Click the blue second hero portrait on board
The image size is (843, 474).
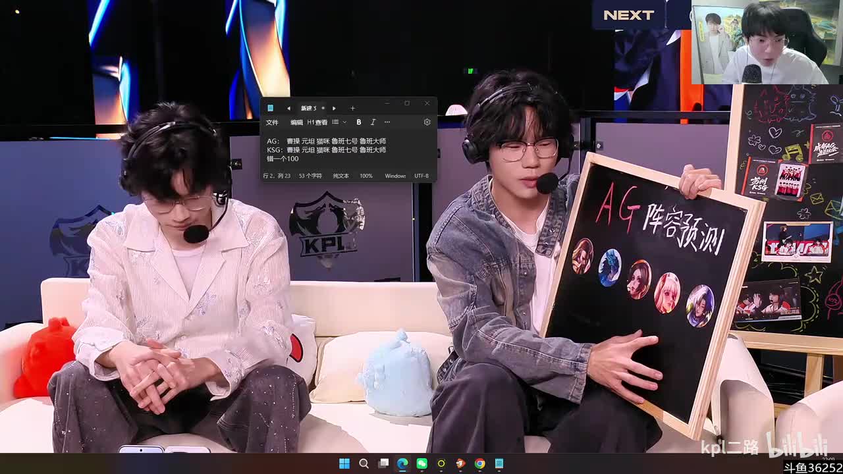tap(610, 268)
